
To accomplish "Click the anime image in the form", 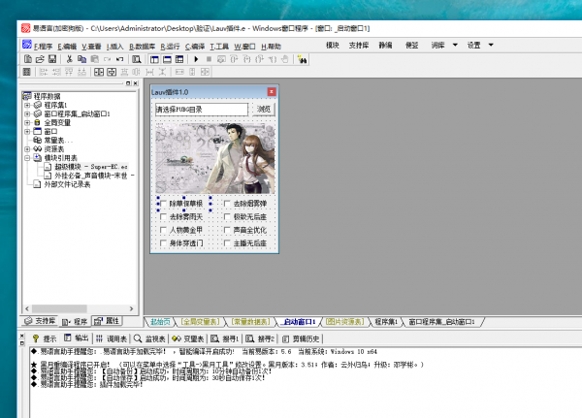I will [215, 159].
